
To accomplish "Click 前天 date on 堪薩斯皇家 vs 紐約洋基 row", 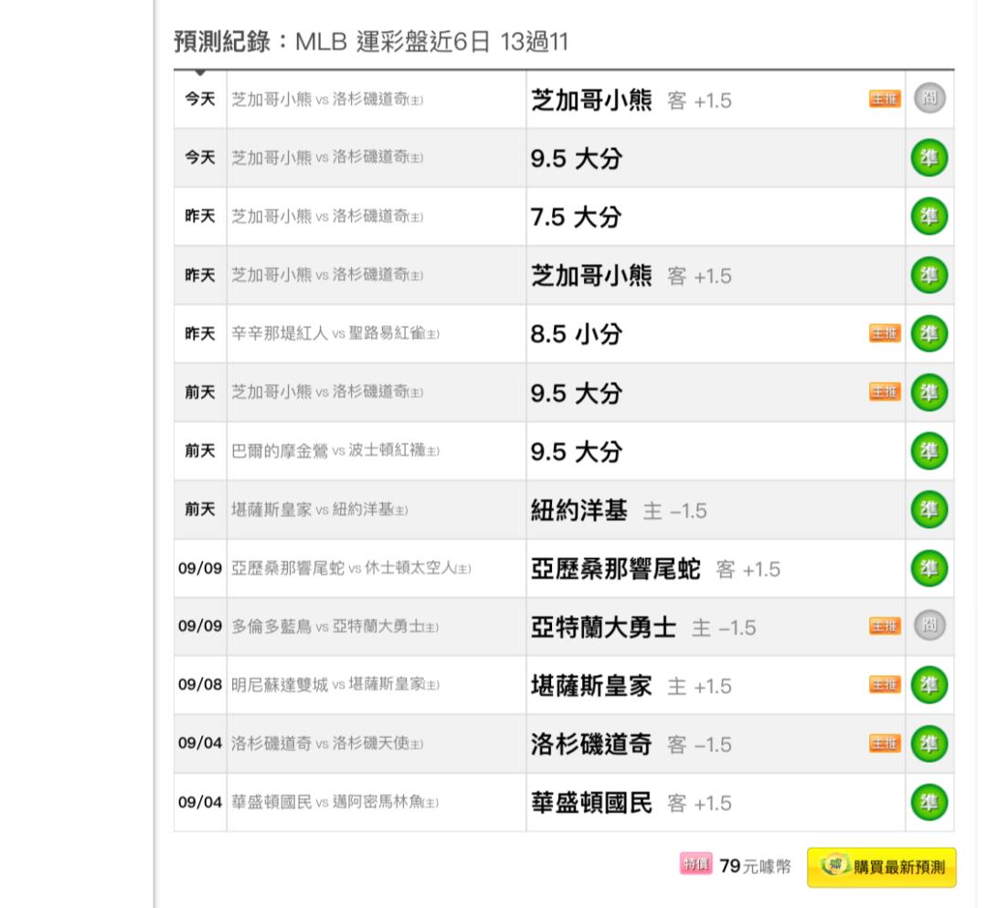I will pos(200,509).
